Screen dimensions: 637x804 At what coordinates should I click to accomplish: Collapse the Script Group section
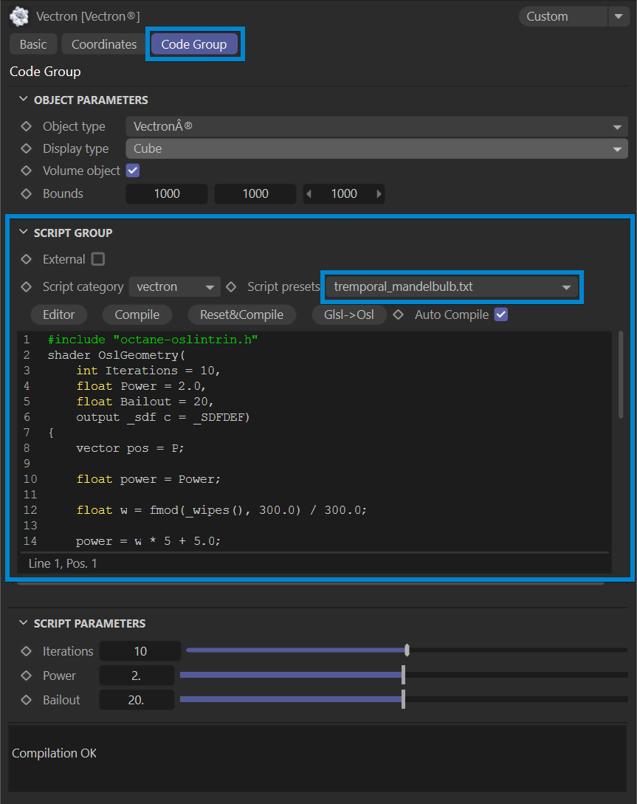[23, 233]
